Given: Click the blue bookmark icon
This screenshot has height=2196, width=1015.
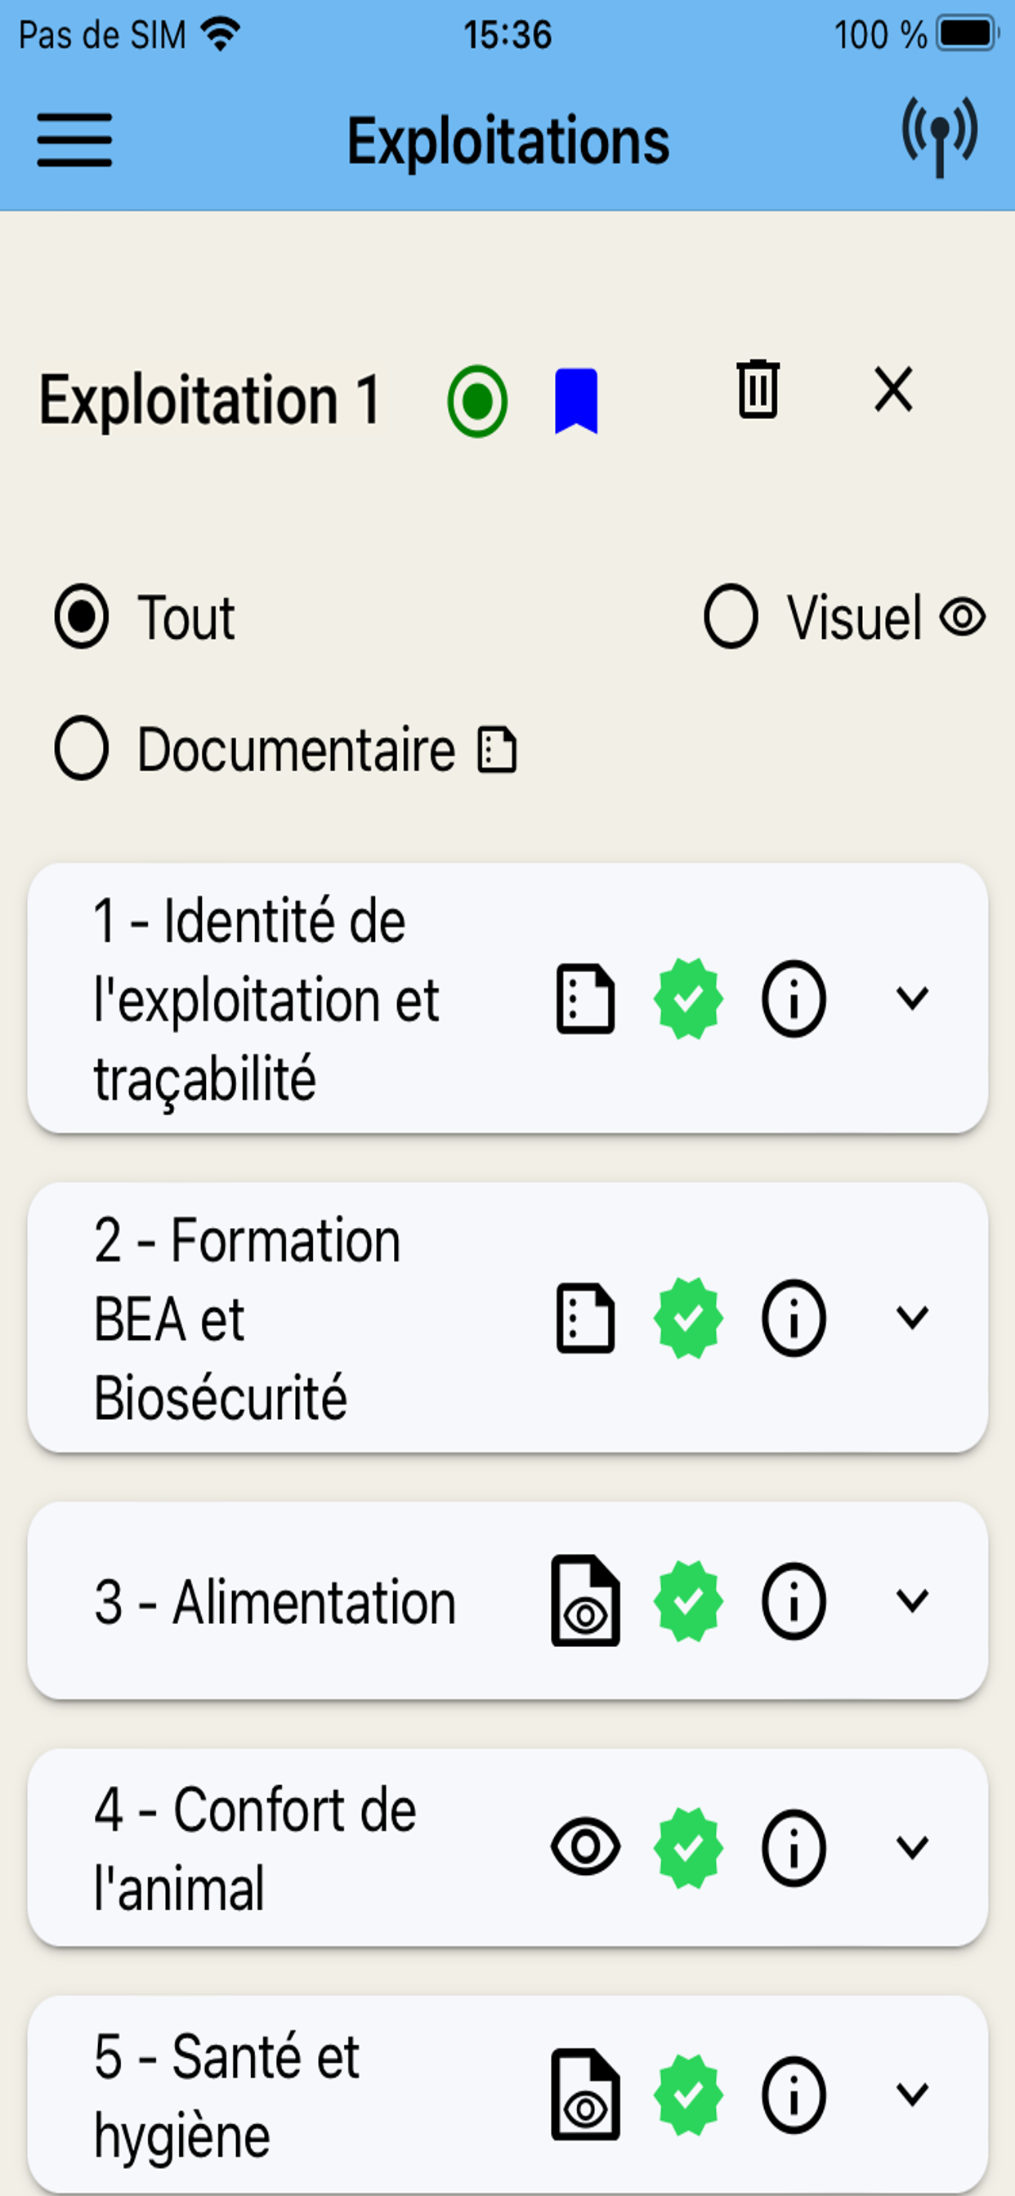Looking at the screenshot, I should point(575,401).
